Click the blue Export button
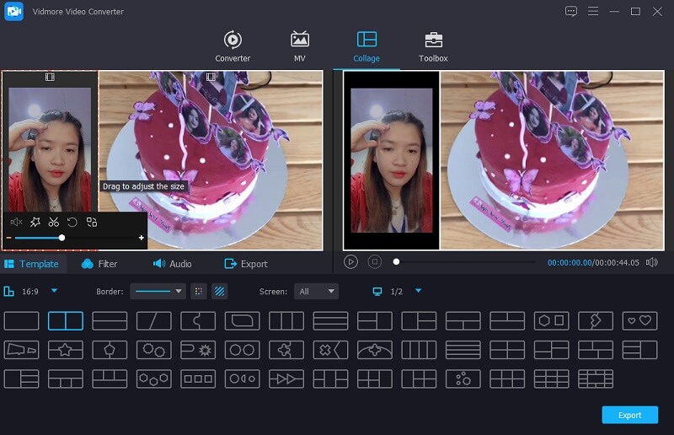Screen dimensions: 674x435 [629, 415]
